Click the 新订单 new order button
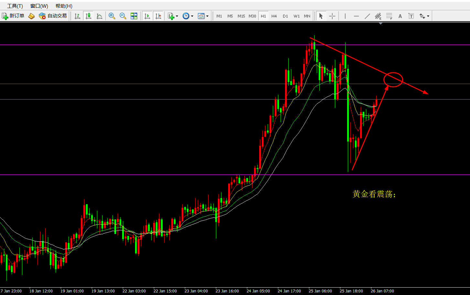Screen dimensions: 470x295 point(13,16)
